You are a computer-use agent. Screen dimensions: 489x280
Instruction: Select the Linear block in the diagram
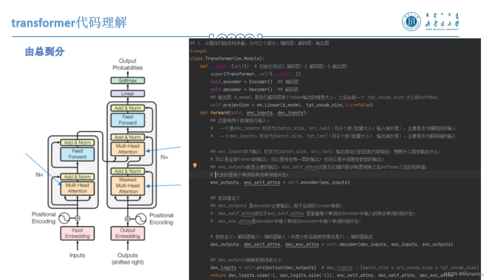click(x=128, y=93)
